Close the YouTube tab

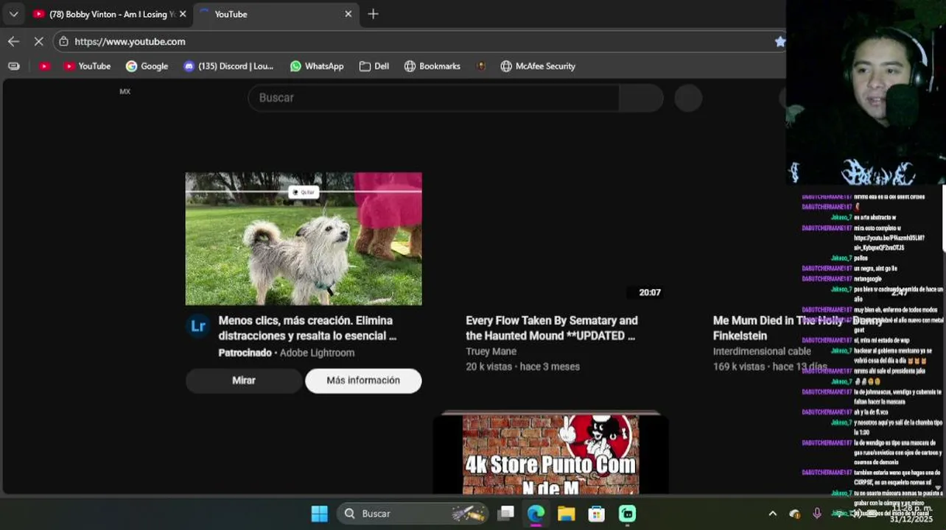click(348, 14)
